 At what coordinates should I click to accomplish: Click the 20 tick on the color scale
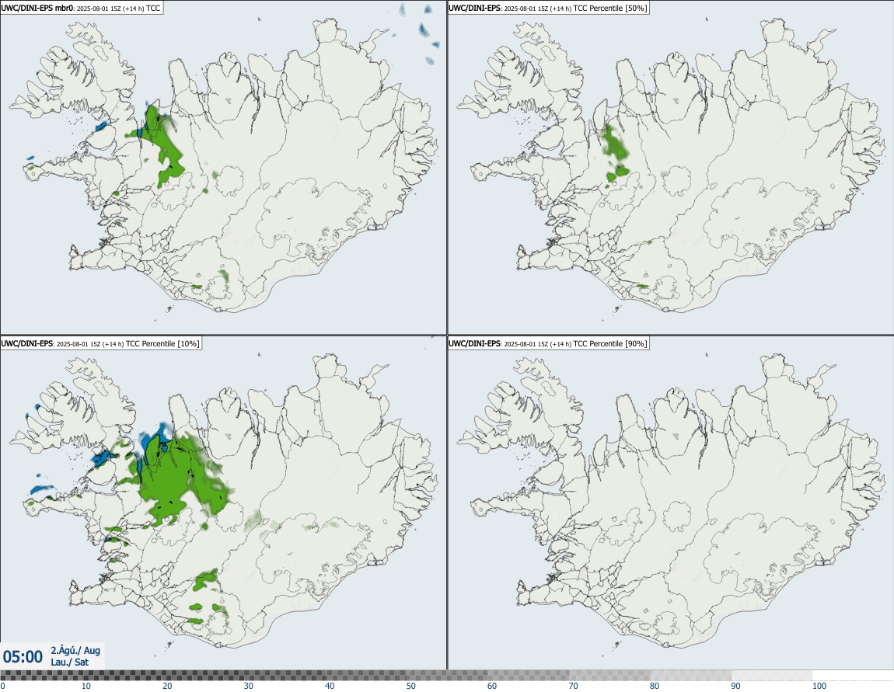point(167,686)
